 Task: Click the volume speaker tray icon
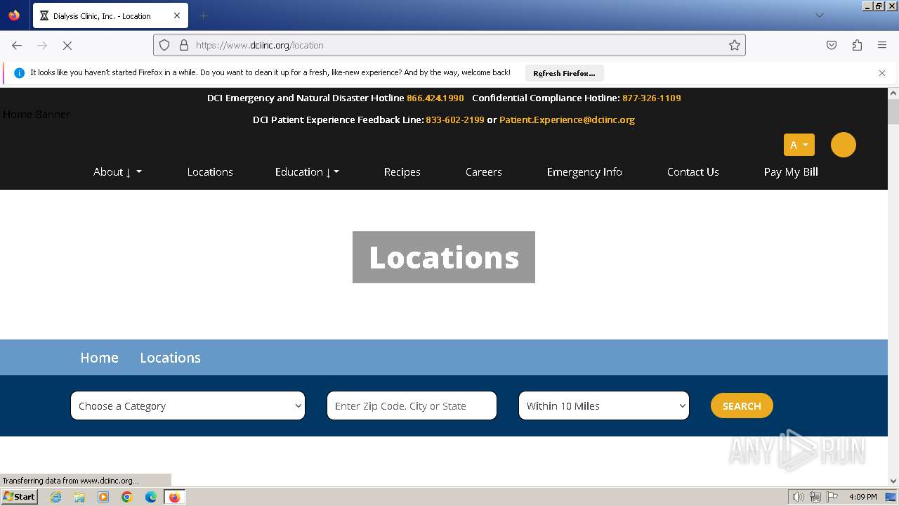click(799, 497)
